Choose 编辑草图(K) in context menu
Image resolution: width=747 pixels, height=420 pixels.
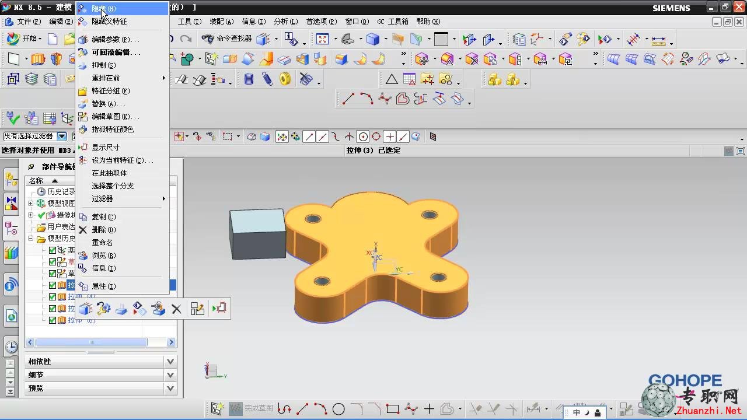[x=122, y=117]
